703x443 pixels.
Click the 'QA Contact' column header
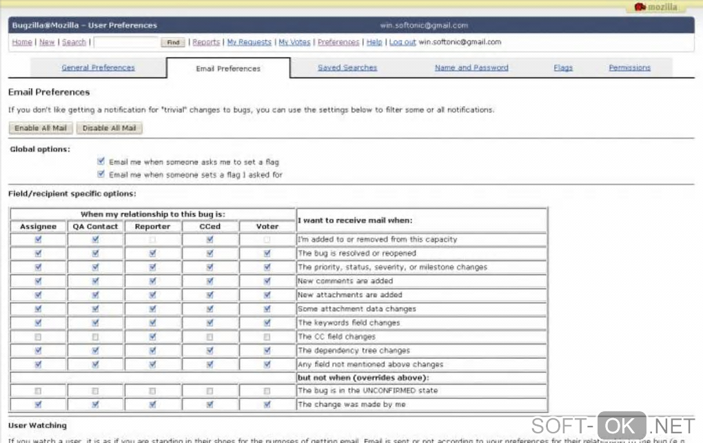(x=96, y=227)
